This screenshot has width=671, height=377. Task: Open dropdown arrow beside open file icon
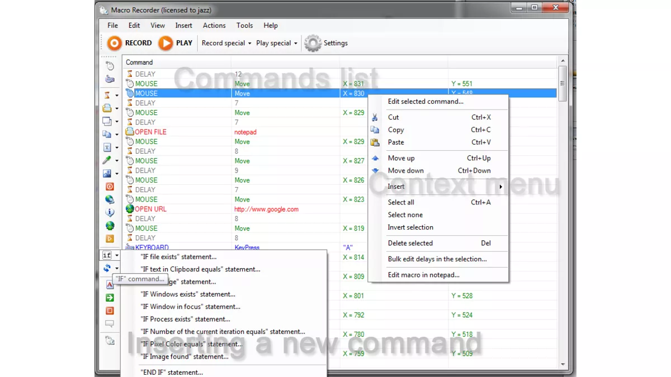point(117,109)
